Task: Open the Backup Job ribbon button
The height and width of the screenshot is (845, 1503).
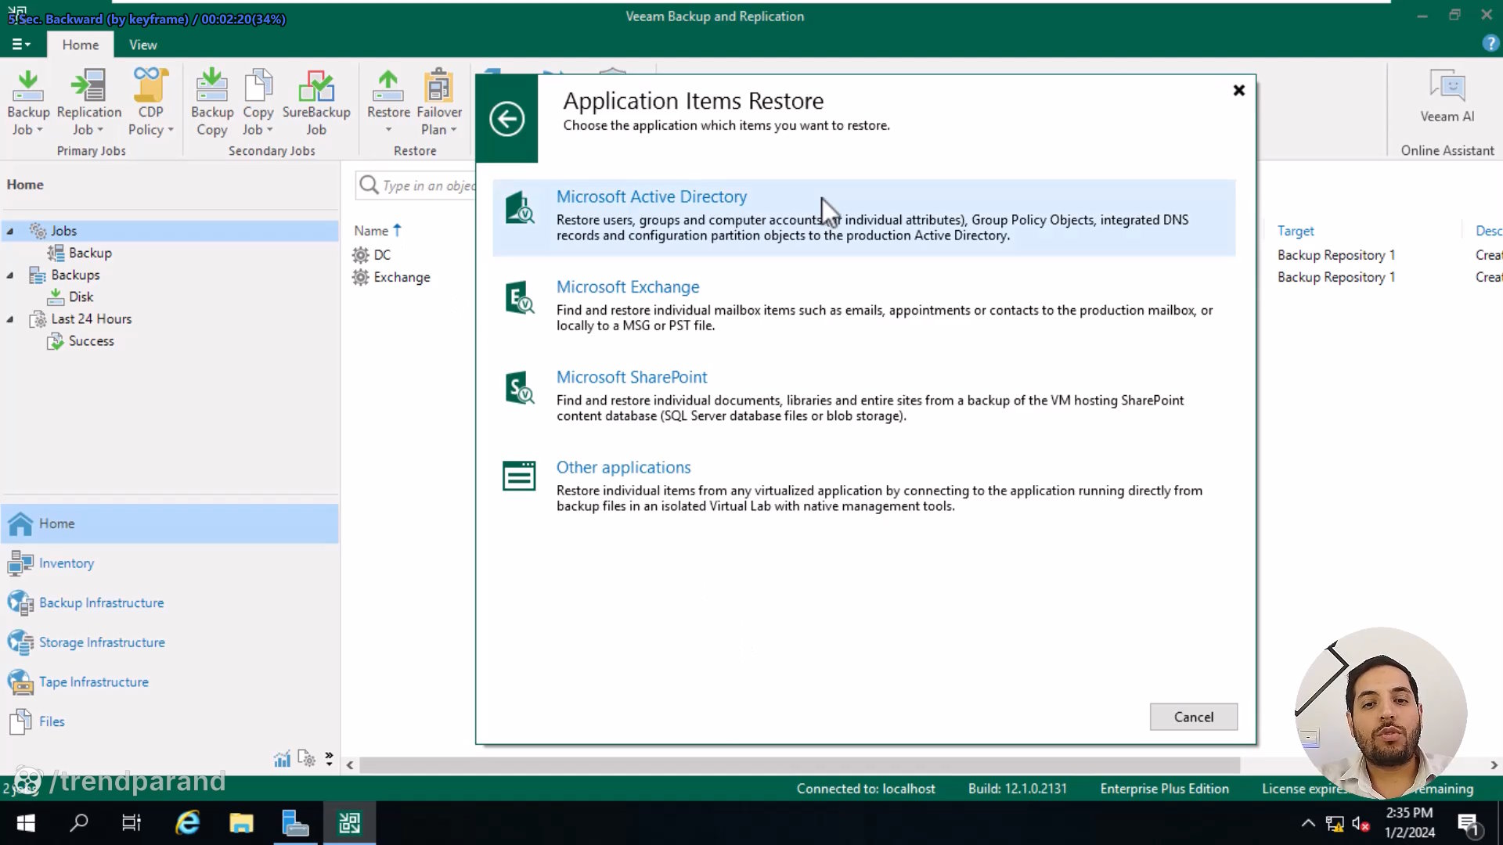Action: pyautogui.click(x=28, y=102)
